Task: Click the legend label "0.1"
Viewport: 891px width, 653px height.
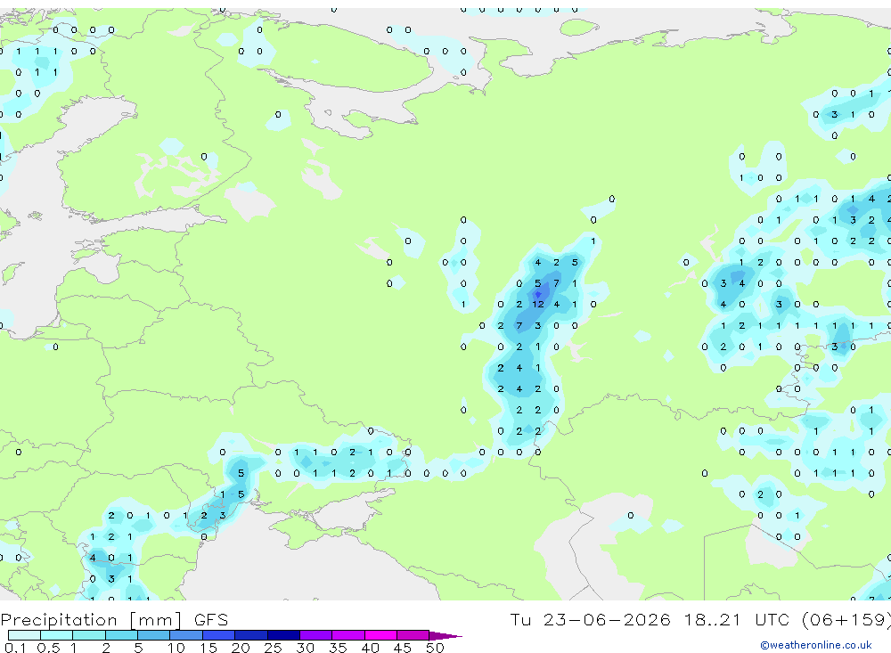Action: [15, 648]
